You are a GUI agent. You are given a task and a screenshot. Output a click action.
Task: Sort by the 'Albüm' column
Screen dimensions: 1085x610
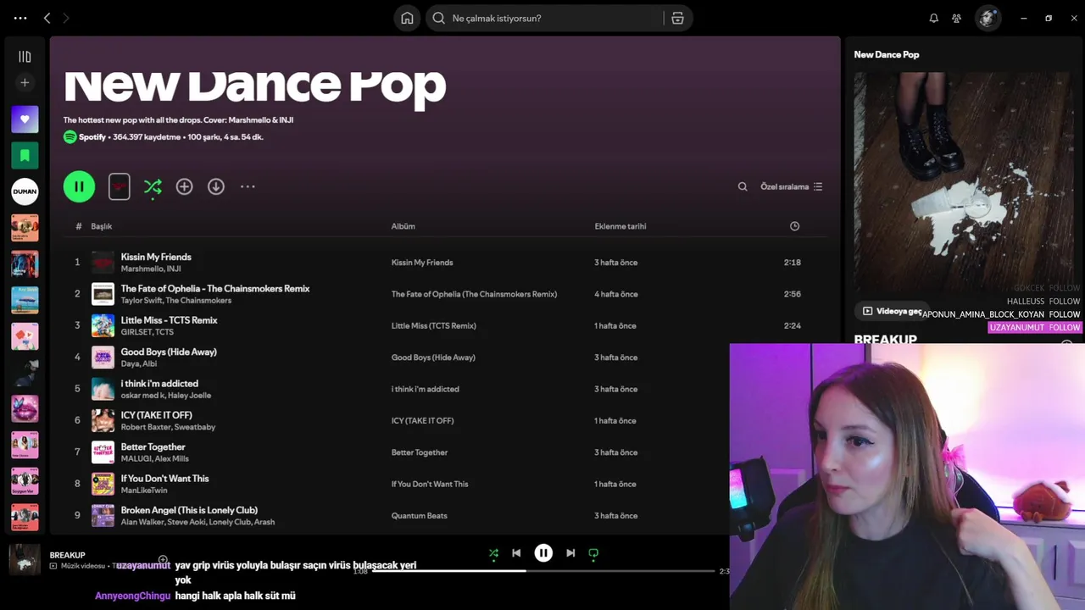pos(403,226)
